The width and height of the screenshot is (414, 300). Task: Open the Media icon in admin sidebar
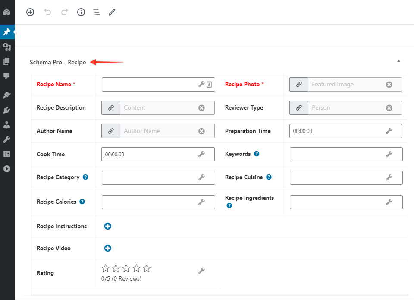pos(7,47)
